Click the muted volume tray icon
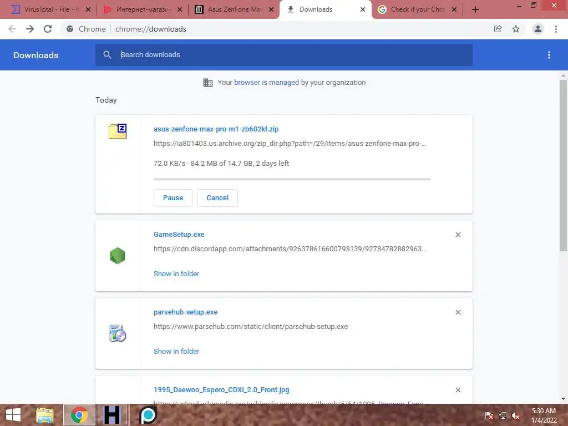Viewport: 568px width, 426px height. click(515, 415)
